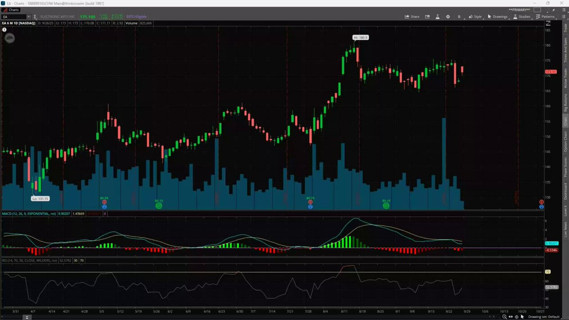Open the D timeframe selector
The image size is (569, 320).
[459, 17]
